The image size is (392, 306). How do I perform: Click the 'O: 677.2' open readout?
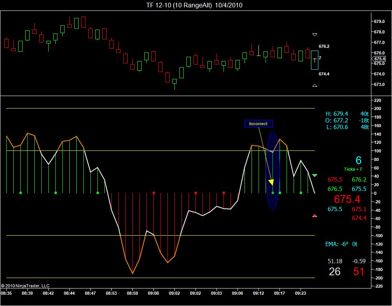337,121
